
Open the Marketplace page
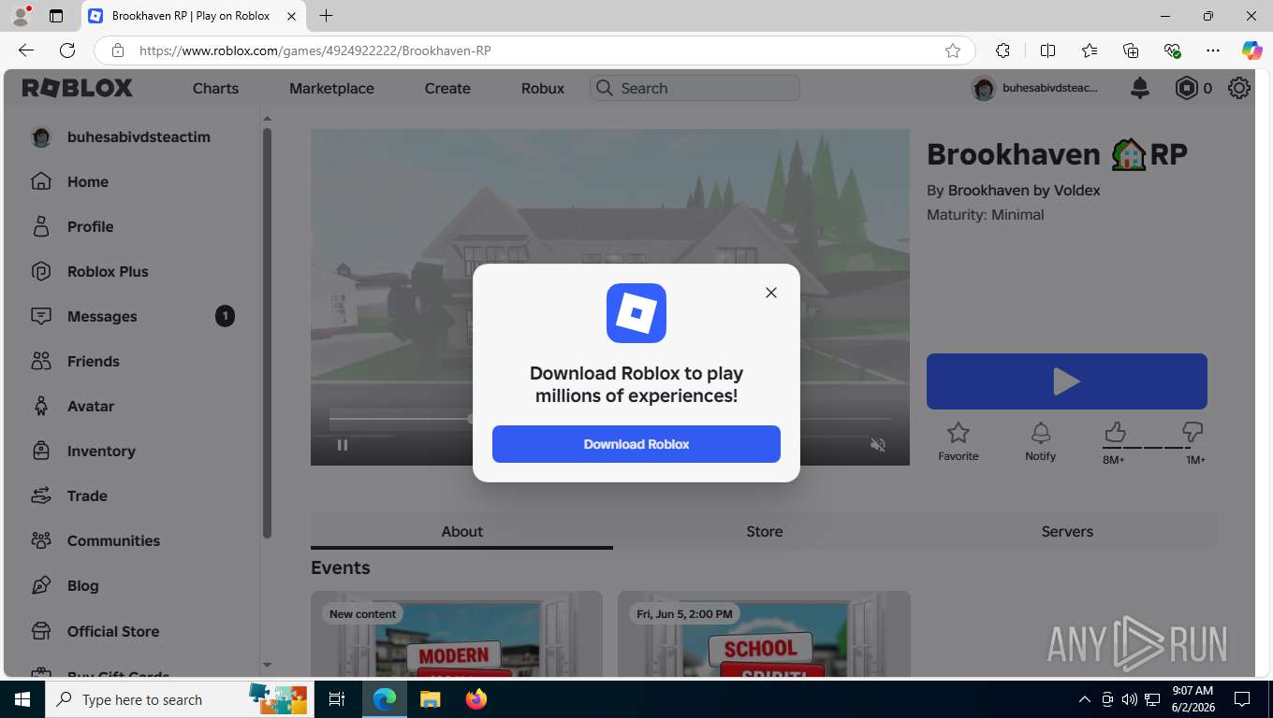click(331, 88)
